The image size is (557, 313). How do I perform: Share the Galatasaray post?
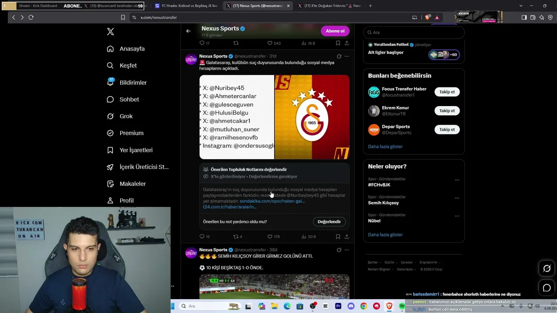[347, 236]
